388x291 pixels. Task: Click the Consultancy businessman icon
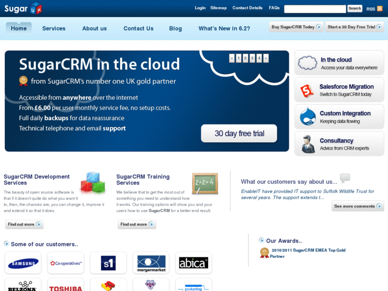point(307,144)
